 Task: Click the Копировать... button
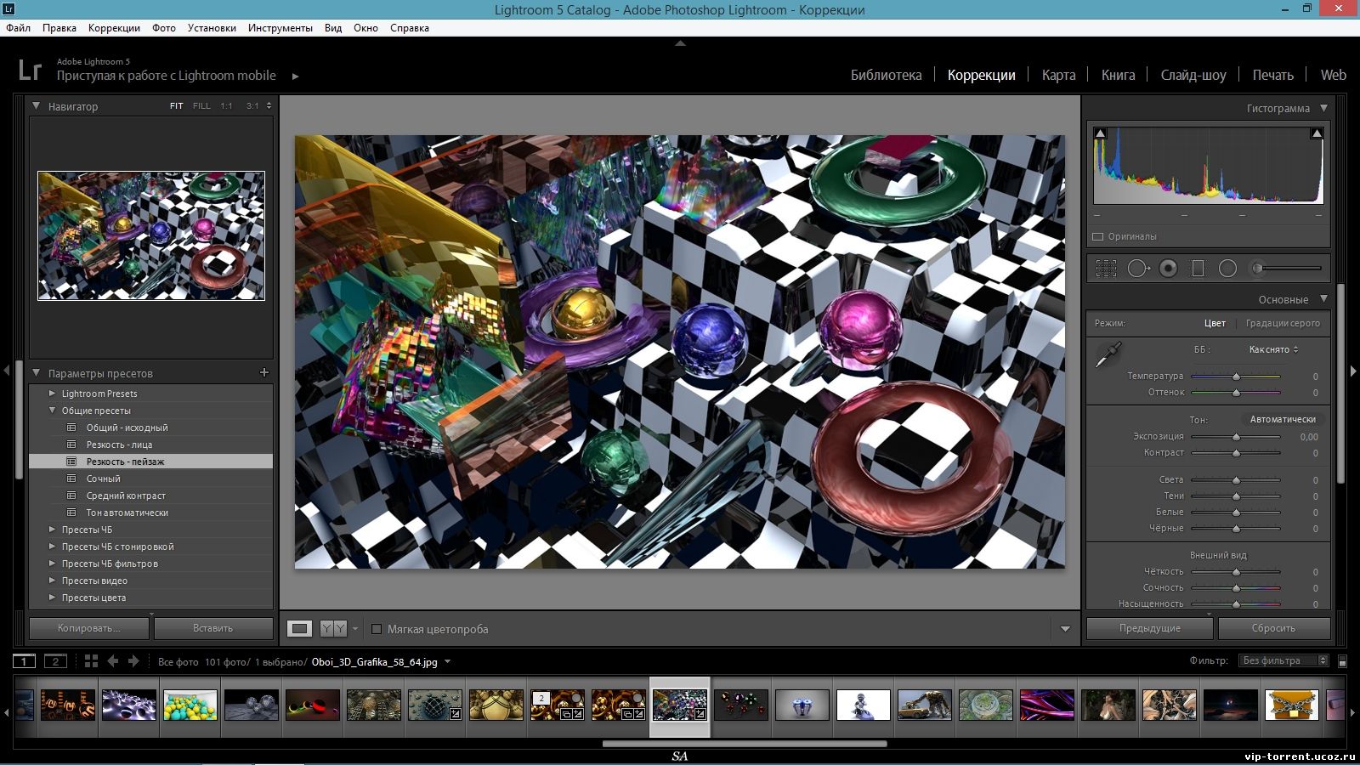click(89, 628)
